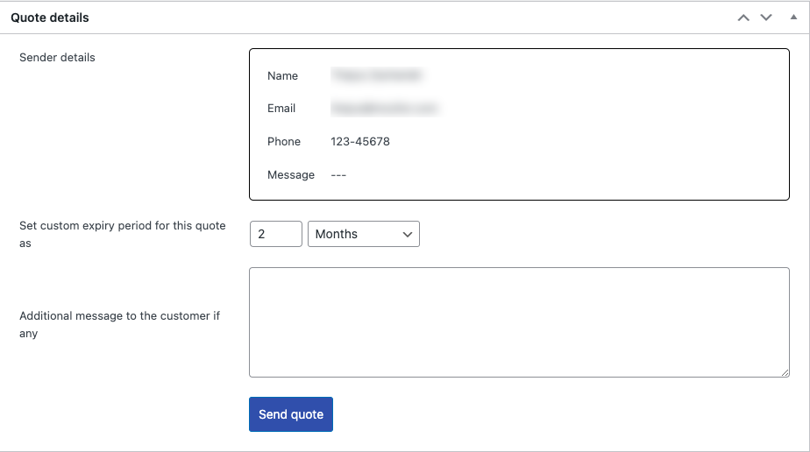The height and width of the screenshot is (452, 810).
Task: Click the Phone label in sender box
Action: coord(284,141)
